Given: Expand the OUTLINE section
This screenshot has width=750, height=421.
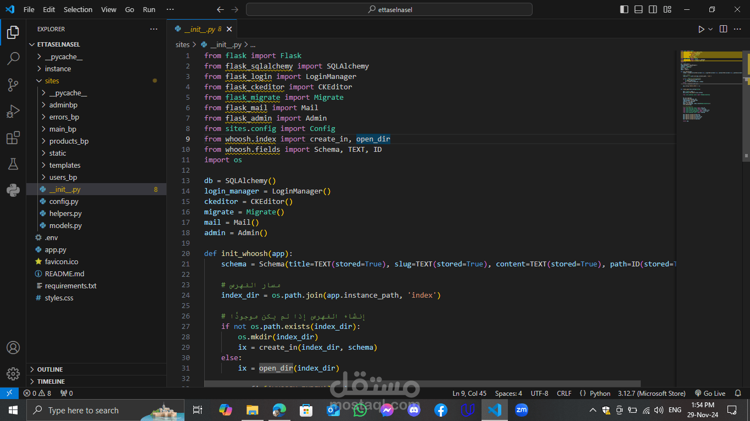Looking at the screenshot, I should pyautogui.click(x=50, y=369).
